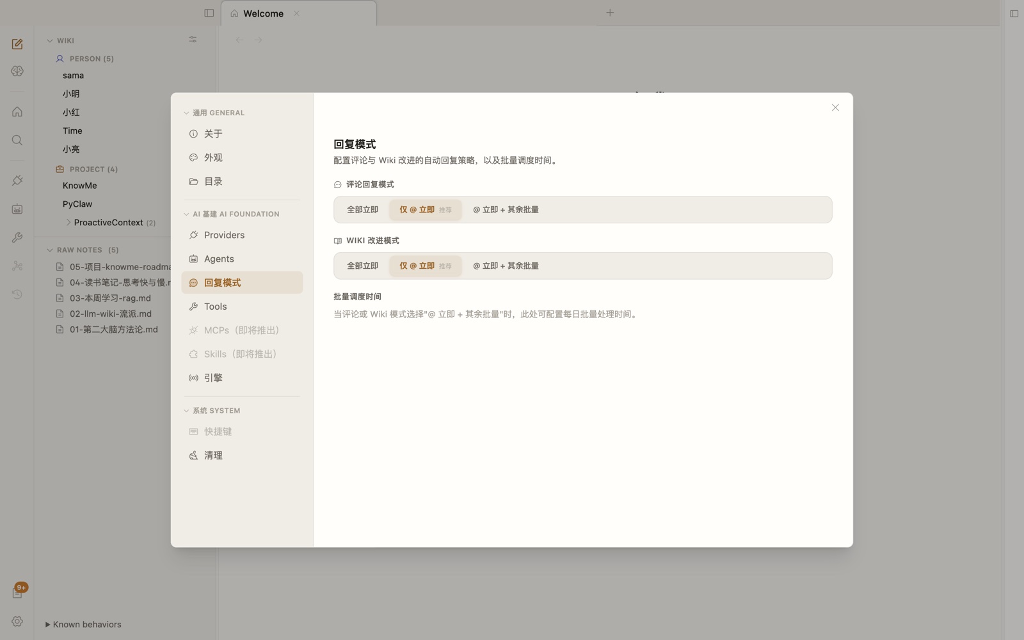Screen dimensions: 1024x640
Task: Open Agents settings page
Action: pos(242,259)
